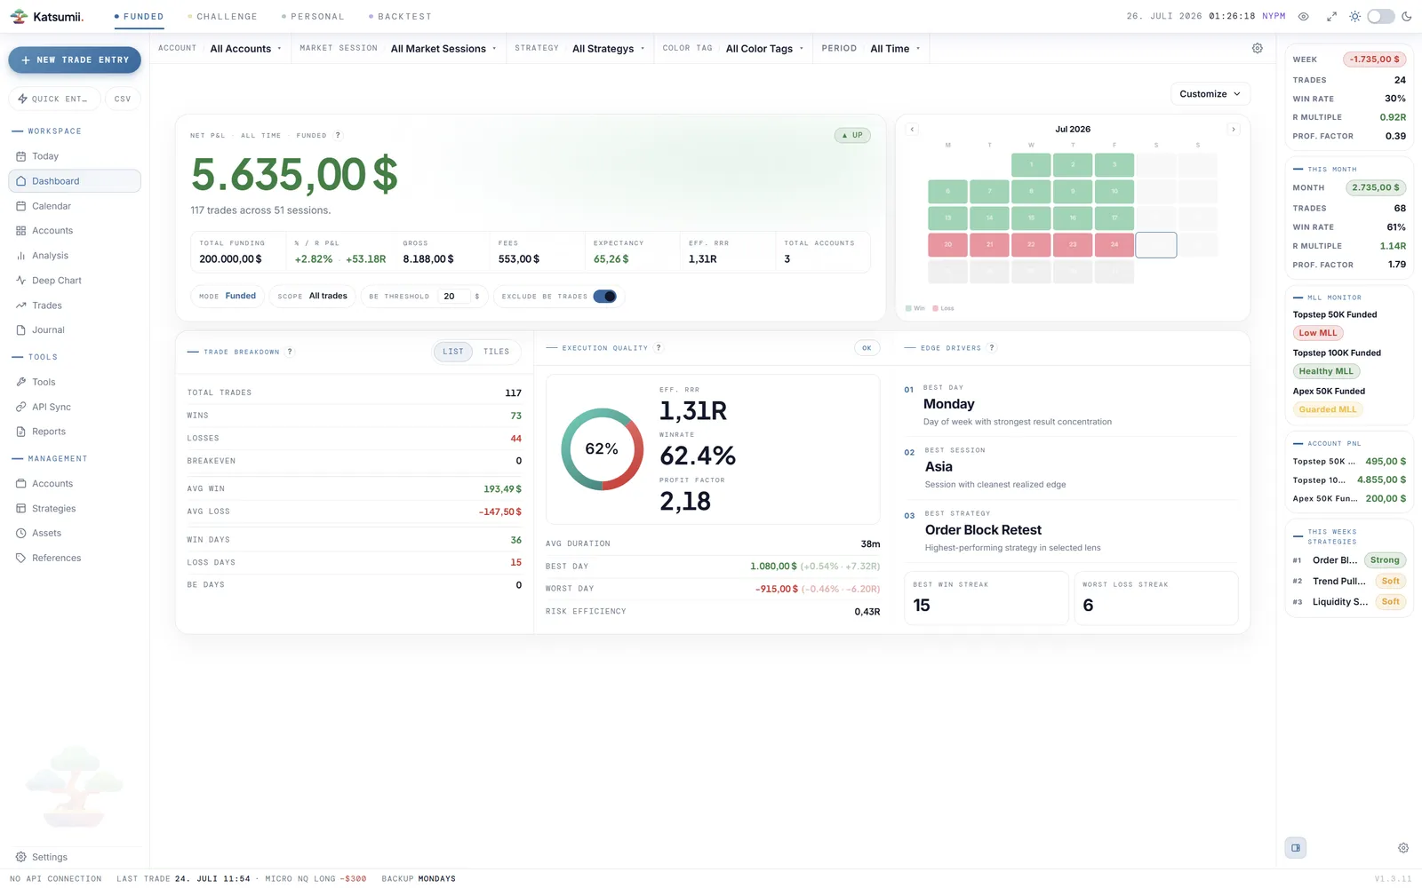This screenshot has height=888, width=1422.
Task: Open the Customize dropdown
Action: coord(1210,94)
